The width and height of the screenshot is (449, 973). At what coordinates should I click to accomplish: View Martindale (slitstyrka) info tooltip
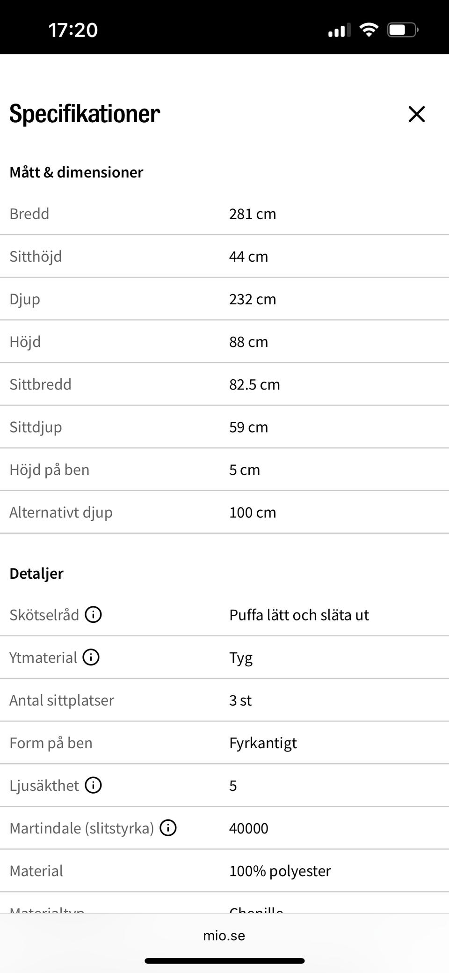pyautogui.click(x=168, y=827)
